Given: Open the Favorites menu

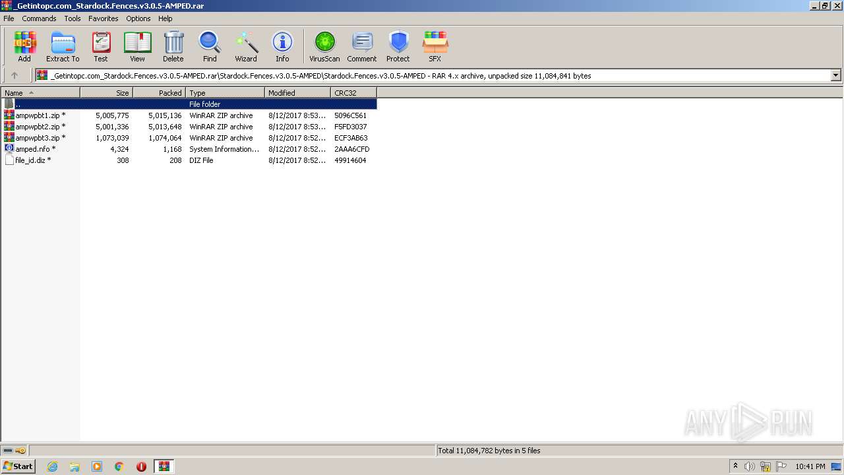Looking at the screenshot, I should pyautogui.click(x=104, y=18).
